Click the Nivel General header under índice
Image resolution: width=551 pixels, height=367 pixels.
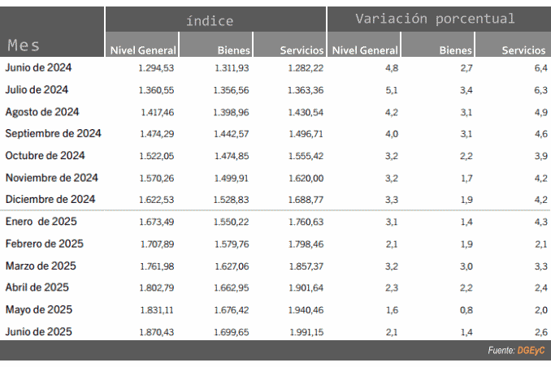[x=143, y=50]
